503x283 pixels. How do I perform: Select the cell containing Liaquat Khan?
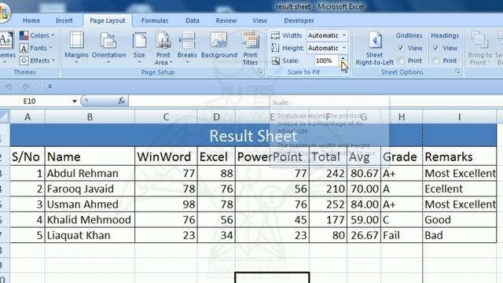tap(90, 235)
